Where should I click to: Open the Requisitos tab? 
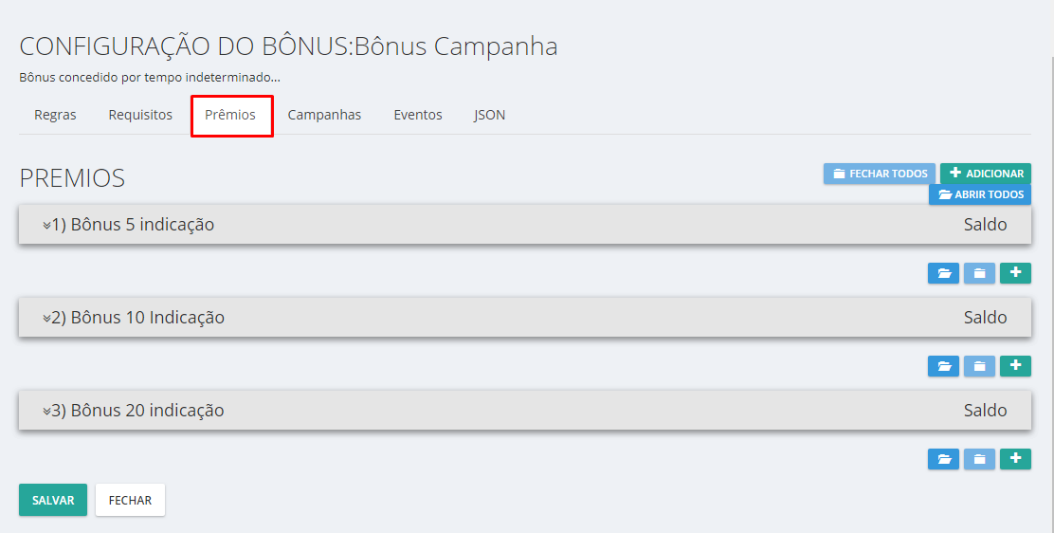tap(140, 115)
